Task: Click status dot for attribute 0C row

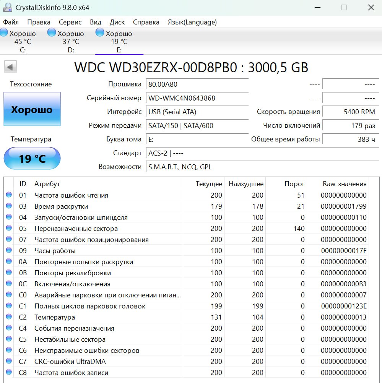Action: 9,283
